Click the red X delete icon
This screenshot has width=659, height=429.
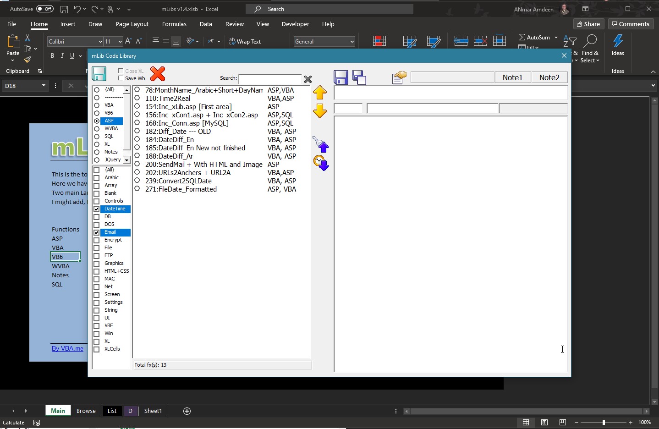[158, 74]
